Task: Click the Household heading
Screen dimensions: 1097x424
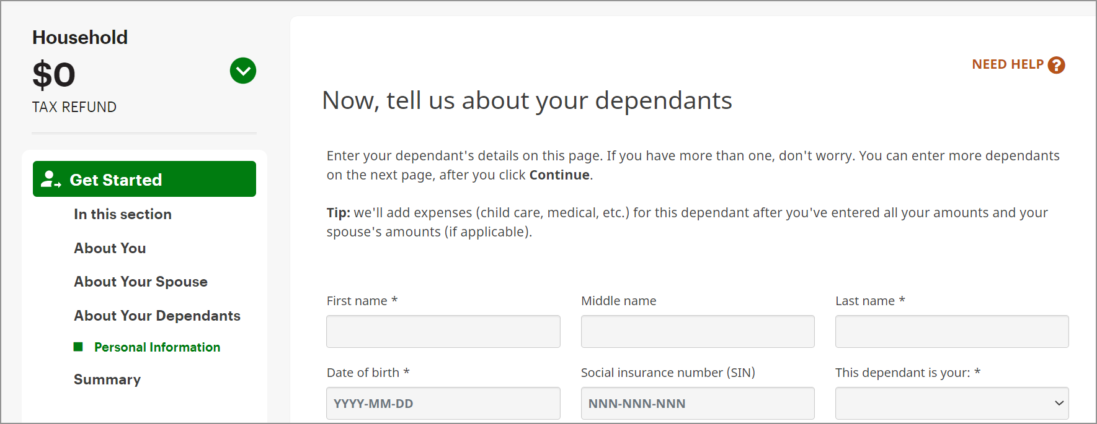Action: (x=80, y=38)
